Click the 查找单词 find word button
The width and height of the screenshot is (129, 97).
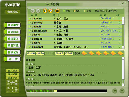12,71
